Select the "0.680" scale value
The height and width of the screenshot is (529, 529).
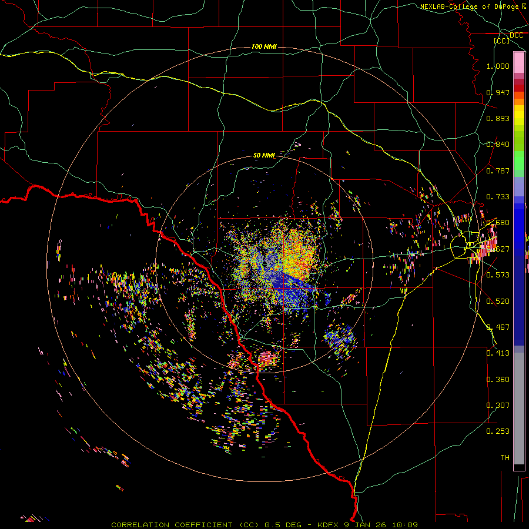(498, 223)
